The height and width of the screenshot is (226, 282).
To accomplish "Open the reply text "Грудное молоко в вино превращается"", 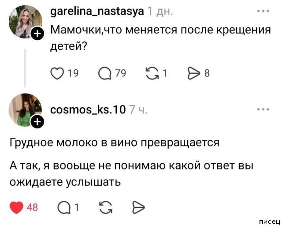I will (115, 143).
